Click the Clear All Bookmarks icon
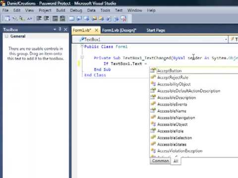This screenshot has width=238, height=178. 124,18
